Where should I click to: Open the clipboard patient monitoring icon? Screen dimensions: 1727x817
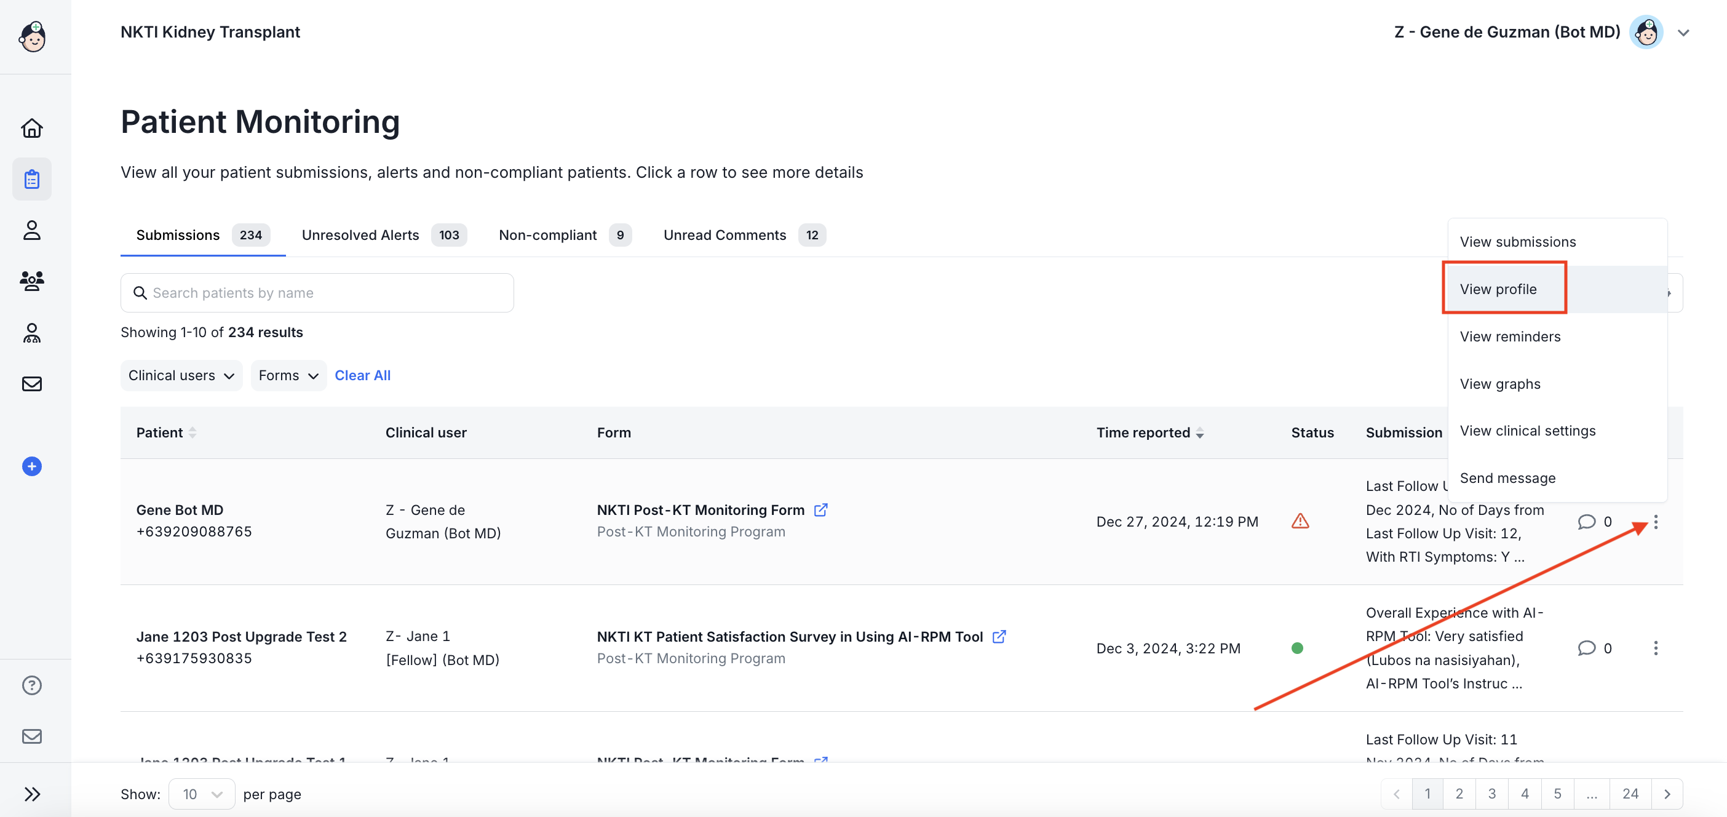31,179
